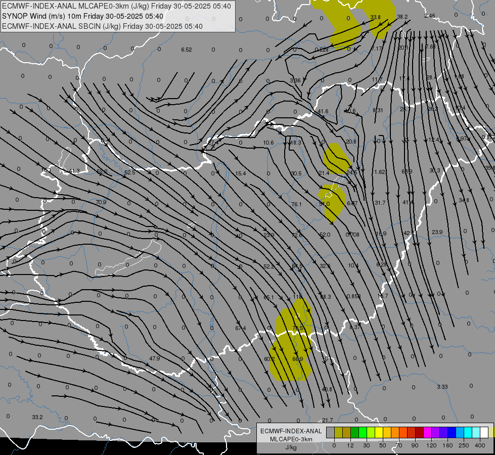Click the map value 1.62

click(x=379, y=172)
